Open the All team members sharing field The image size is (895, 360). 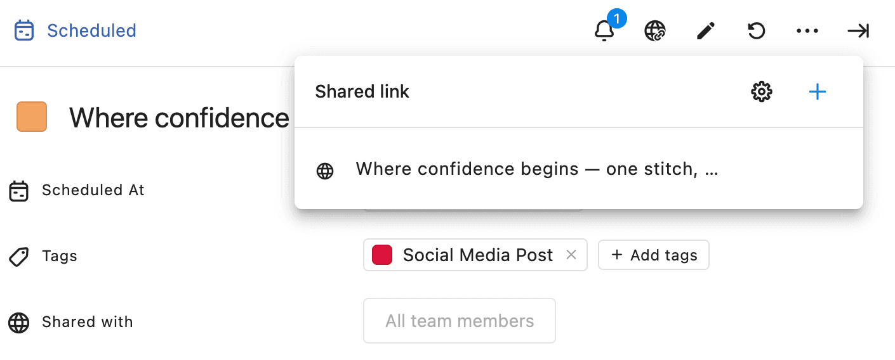459,321
